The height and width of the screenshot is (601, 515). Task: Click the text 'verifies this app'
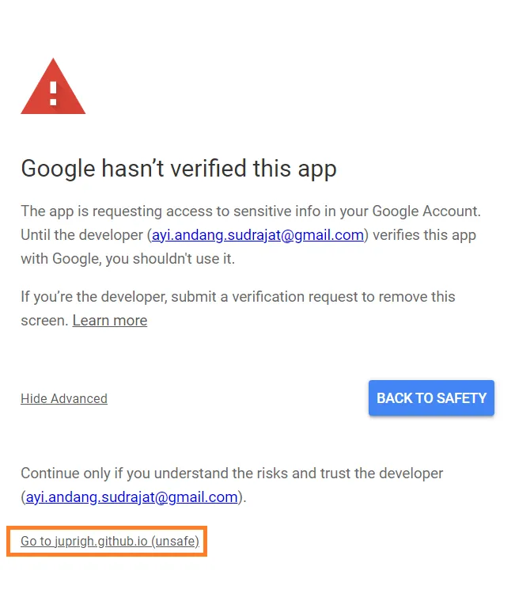point(424,235)
